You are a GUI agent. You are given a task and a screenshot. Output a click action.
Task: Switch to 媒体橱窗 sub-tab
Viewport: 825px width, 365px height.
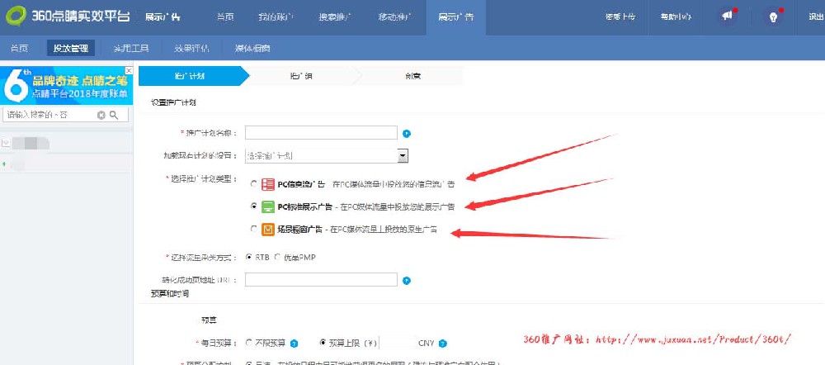[x=253, y=49]
